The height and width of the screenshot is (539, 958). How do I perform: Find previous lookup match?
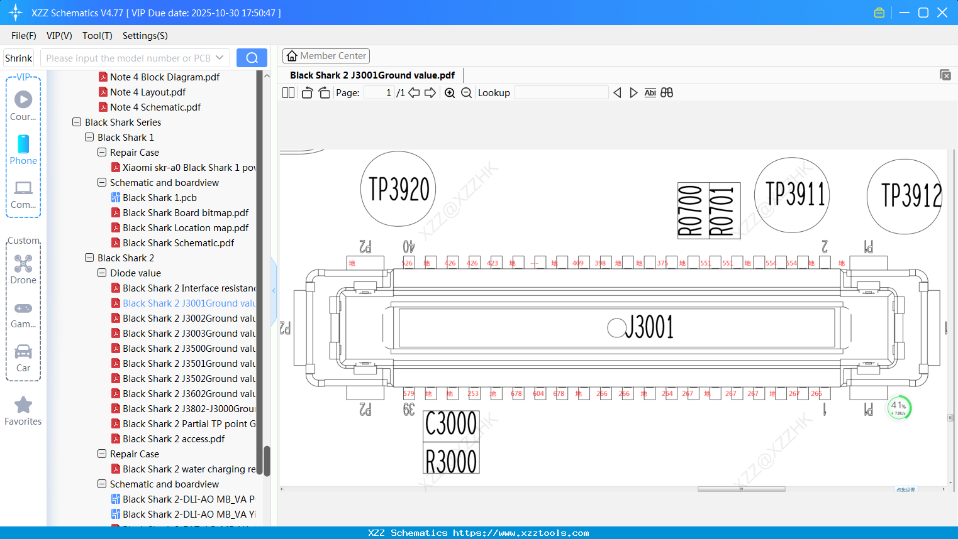[x=617, y=93]
